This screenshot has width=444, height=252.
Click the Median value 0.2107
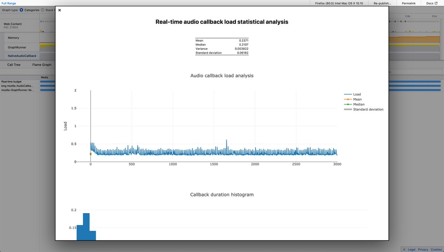click(x=243, y=44)
